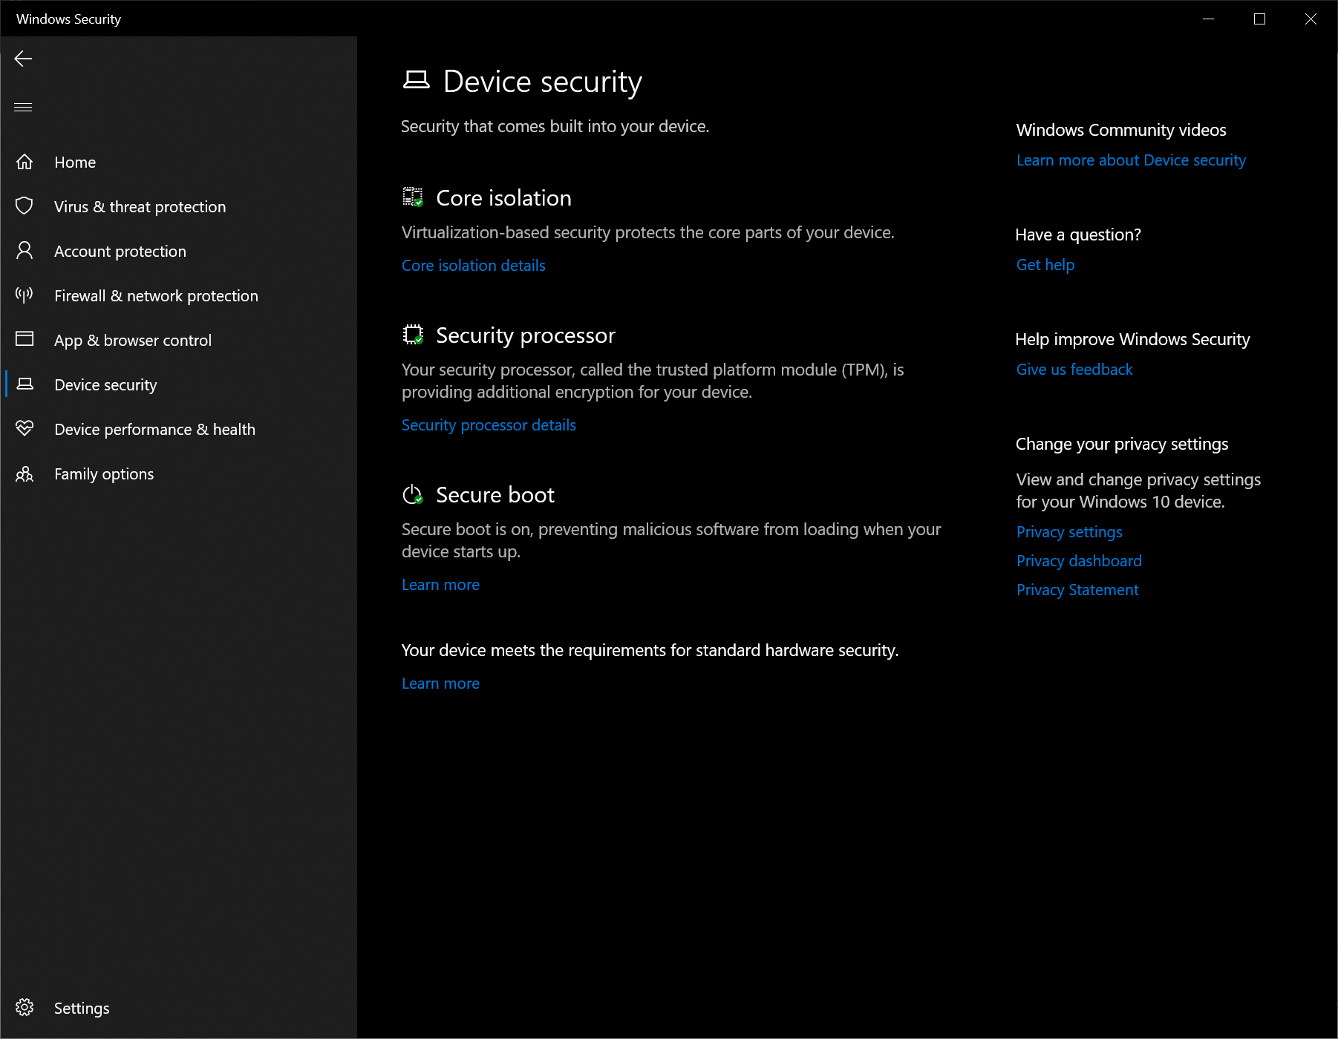Viewport: 1338px width, 1039px height.
Task: Click 'Help improve Windows Security' heading
Action: (1132, 339)
